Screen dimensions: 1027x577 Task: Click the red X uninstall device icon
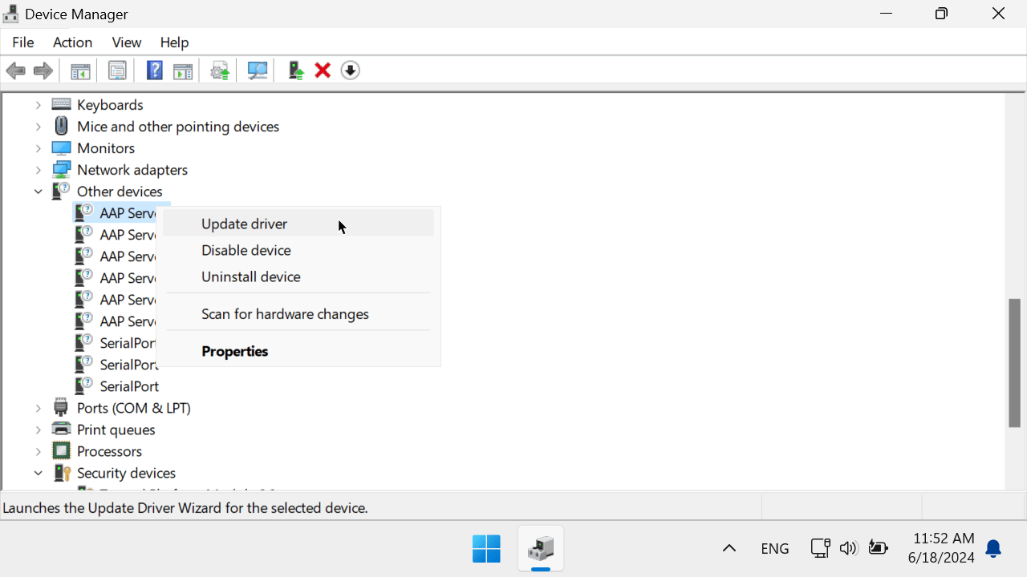(323, 71)
